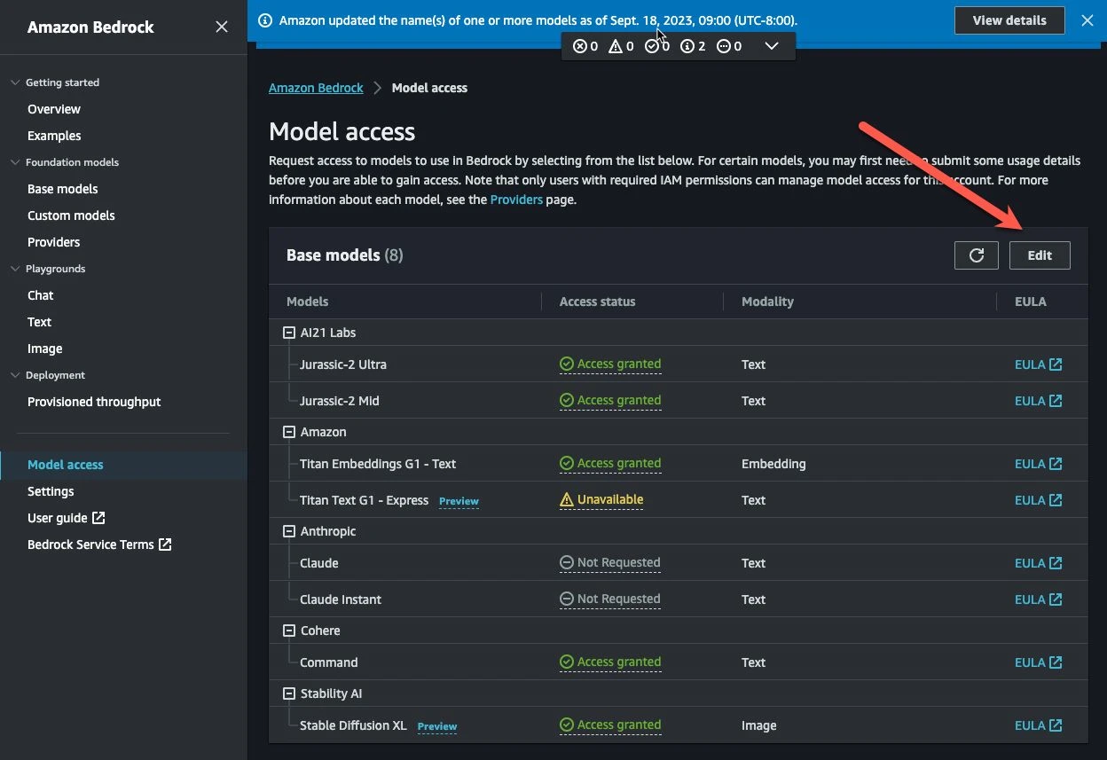The width and height of the screenshot is (1107, 760).
Task: Expand the notifications summary dropdown chevron
Action: pyautogui.click(x=771, y=45)
